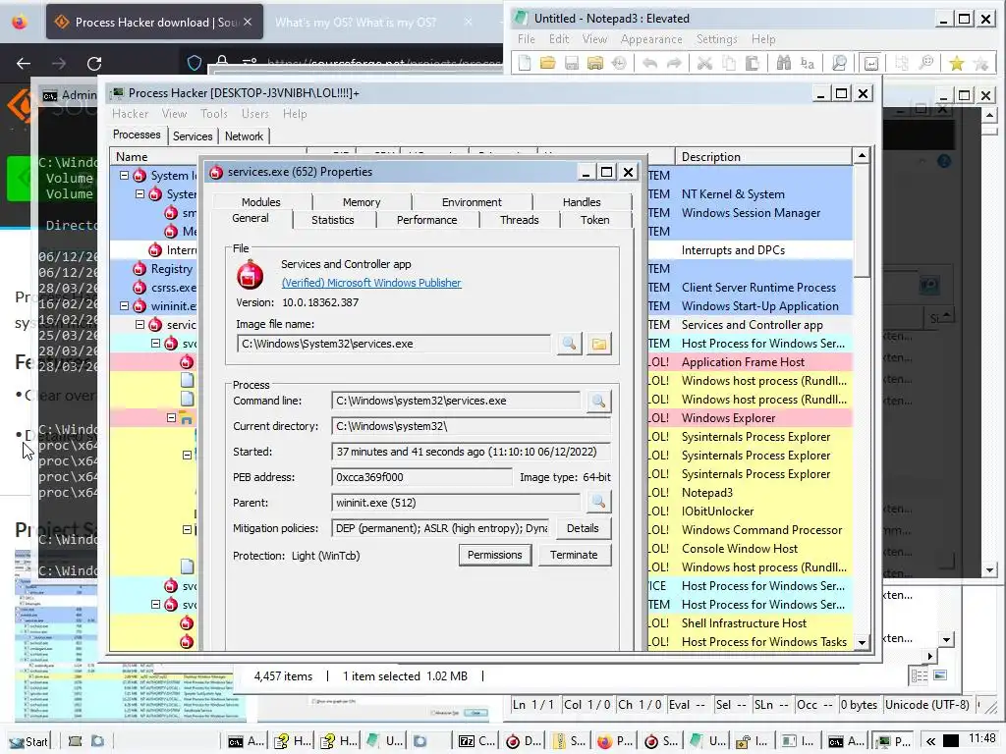
Task: Open the Token tab
Action: (595, 220)
